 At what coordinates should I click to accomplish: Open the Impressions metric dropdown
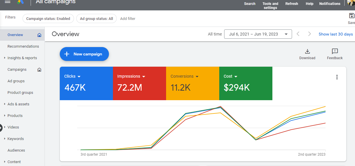[x=144, y=77]
